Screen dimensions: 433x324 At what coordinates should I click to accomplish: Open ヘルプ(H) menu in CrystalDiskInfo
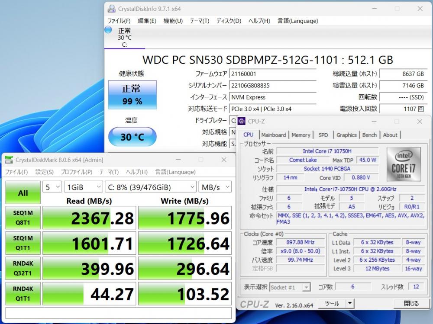point(259,21)
